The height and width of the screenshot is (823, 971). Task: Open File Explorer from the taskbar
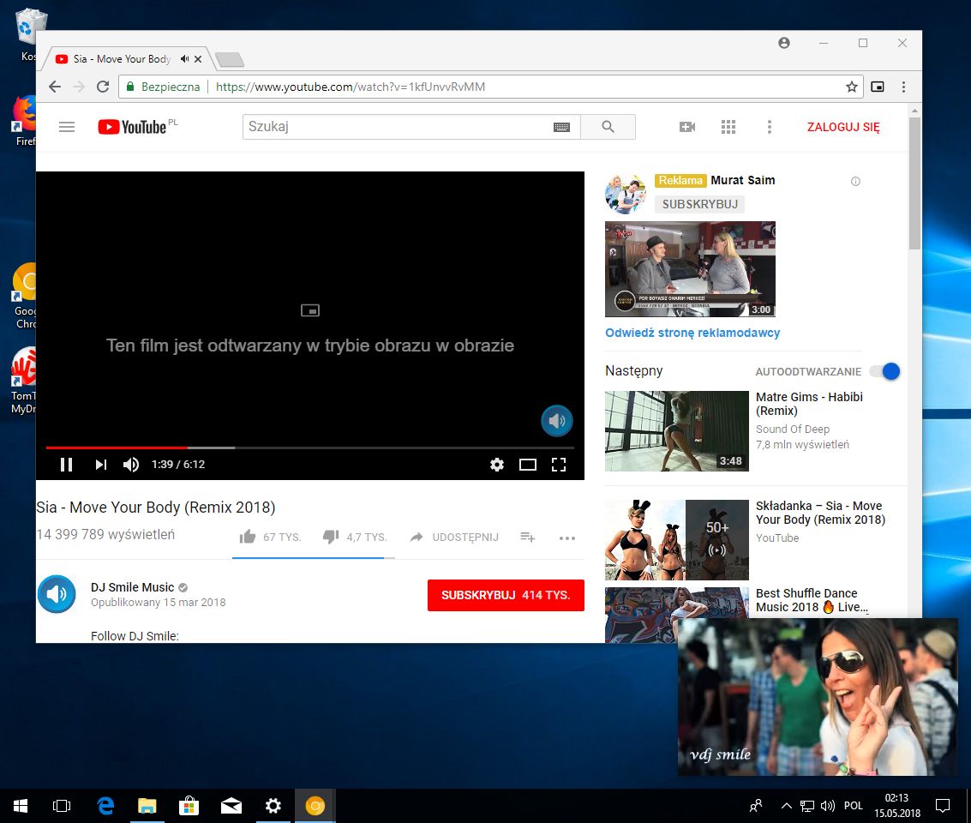[147, 806]
